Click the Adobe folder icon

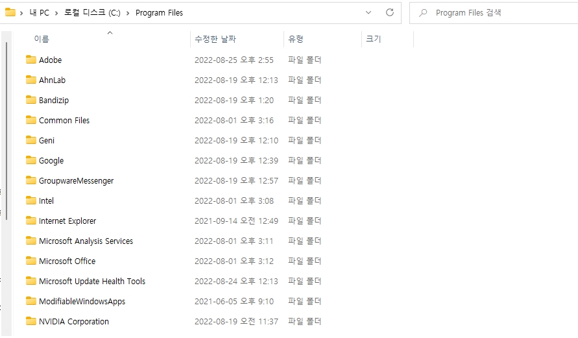tap(31, 59)
